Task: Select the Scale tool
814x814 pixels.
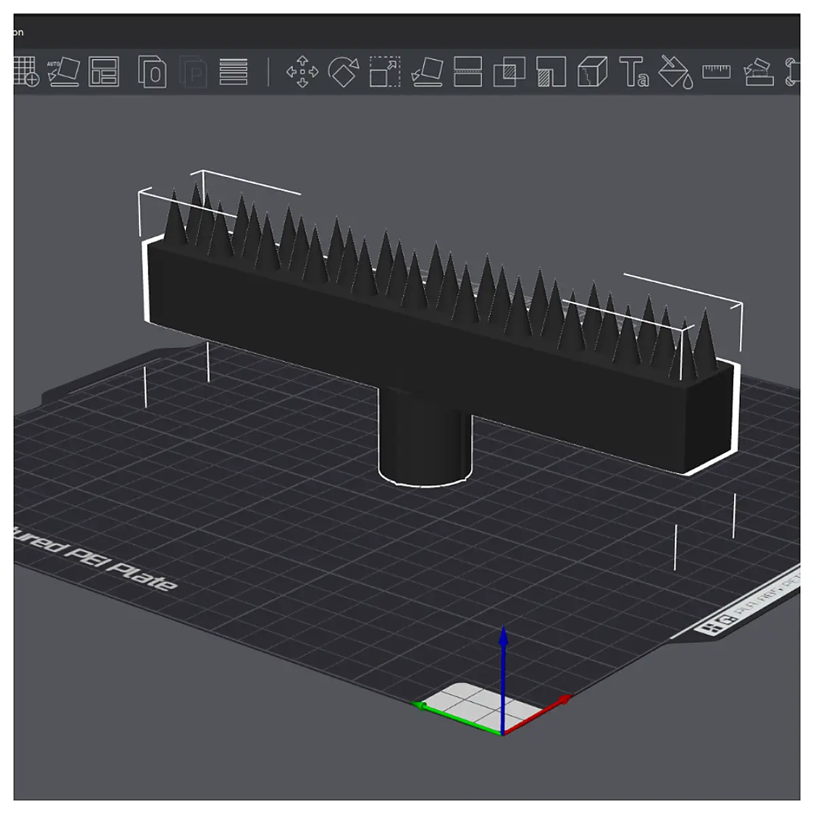Action: [x=385, y=71]
